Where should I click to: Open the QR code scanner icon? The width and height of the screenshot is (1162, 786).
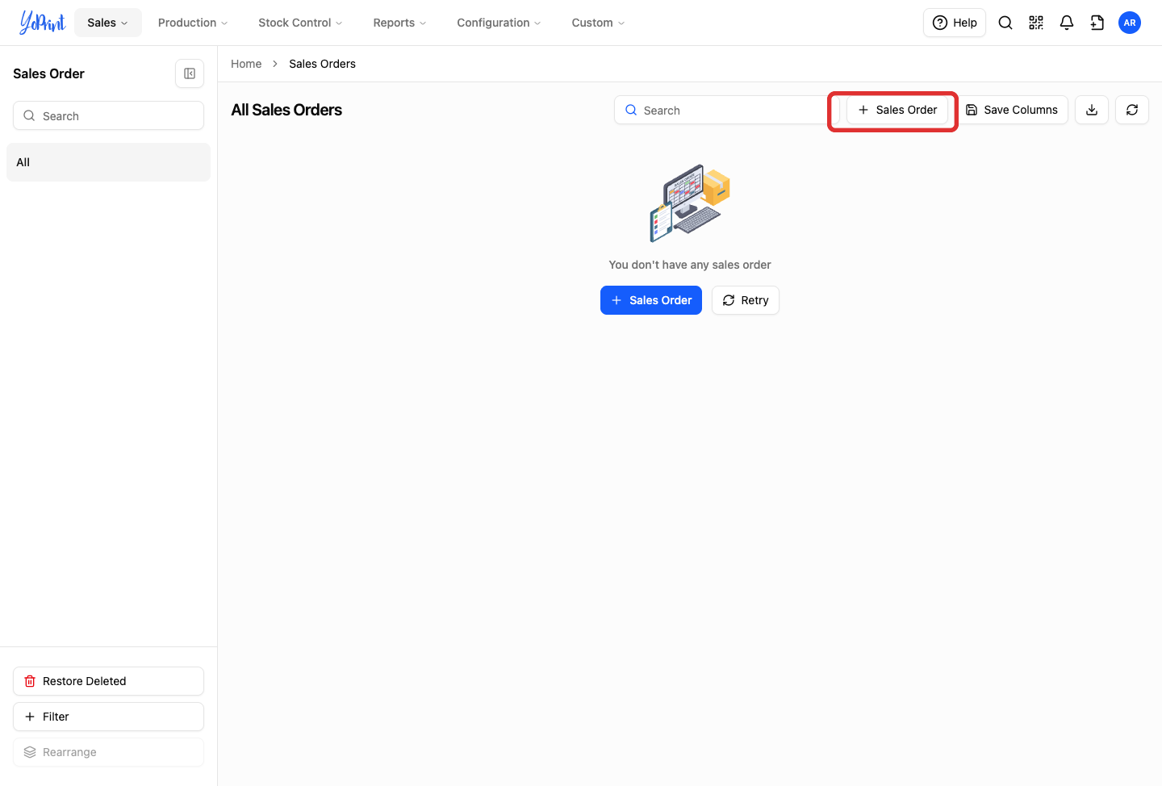[x=1036, y=23]
